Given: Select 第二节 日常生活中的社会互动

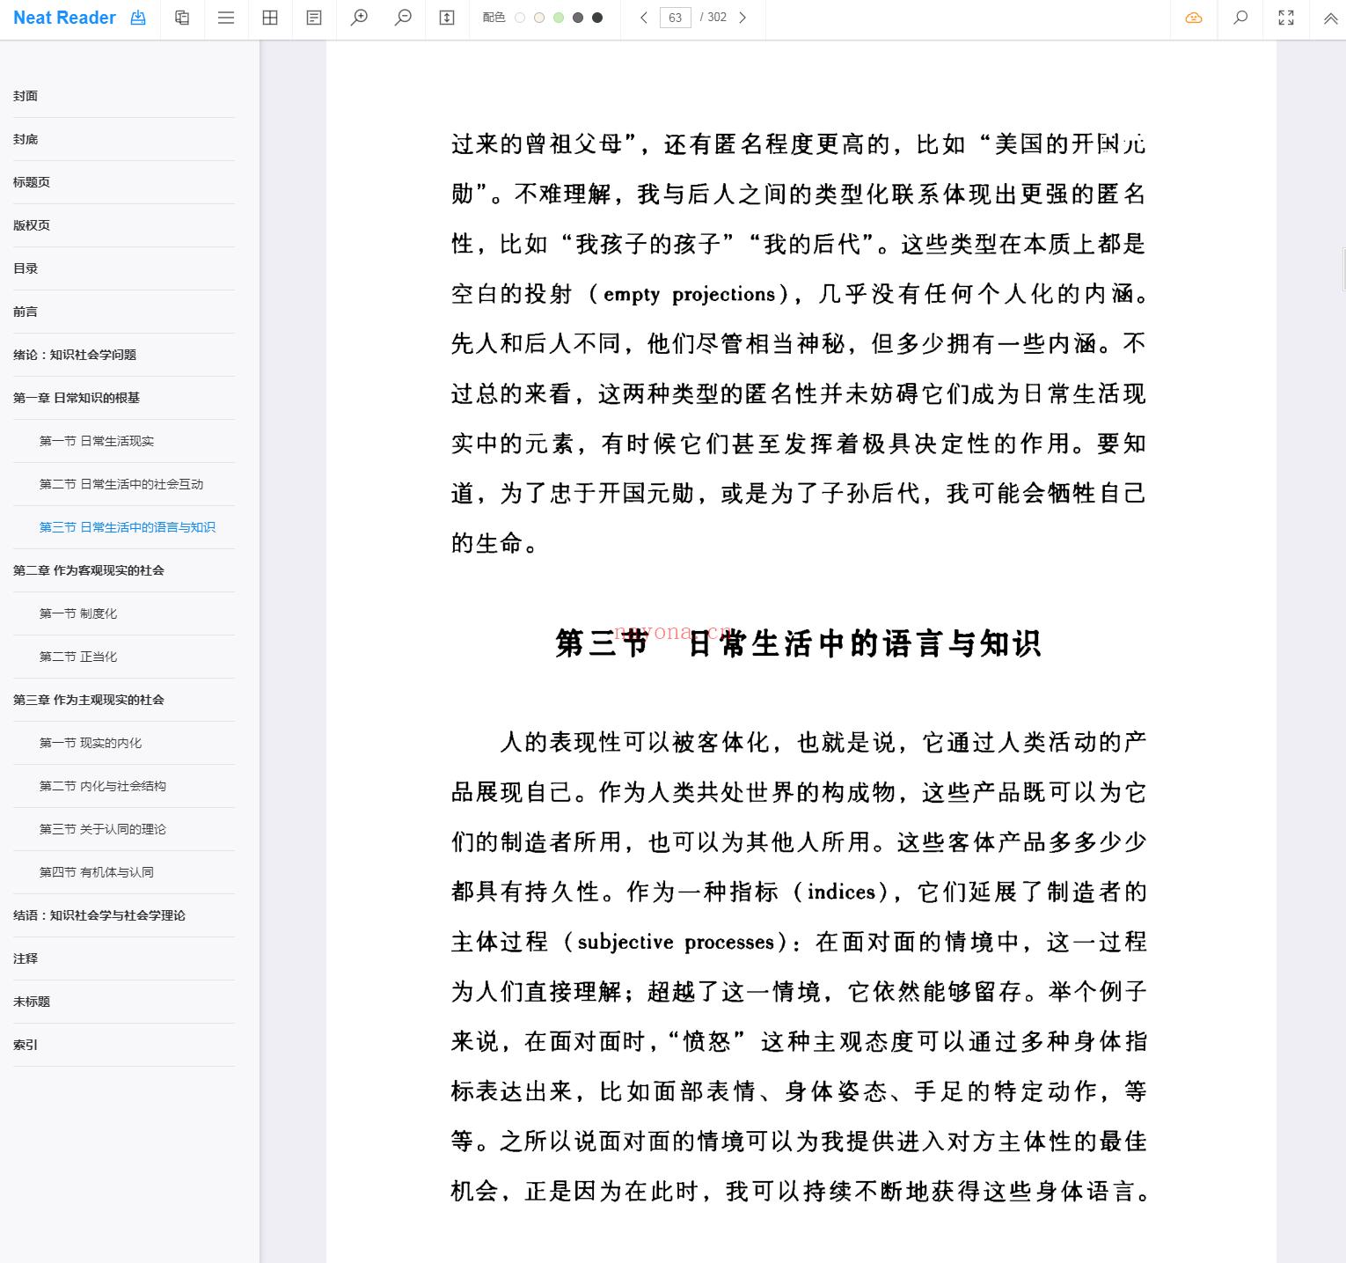Looking at the screenshot, I should 121,484.
